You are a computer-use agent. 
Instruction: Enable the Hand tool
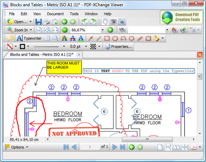[105, 22]
